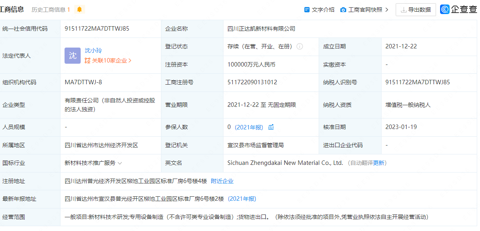Click the 沈 avatar thumbnail
The width and height of the screenshot is (480, 231).
point(73,55)
